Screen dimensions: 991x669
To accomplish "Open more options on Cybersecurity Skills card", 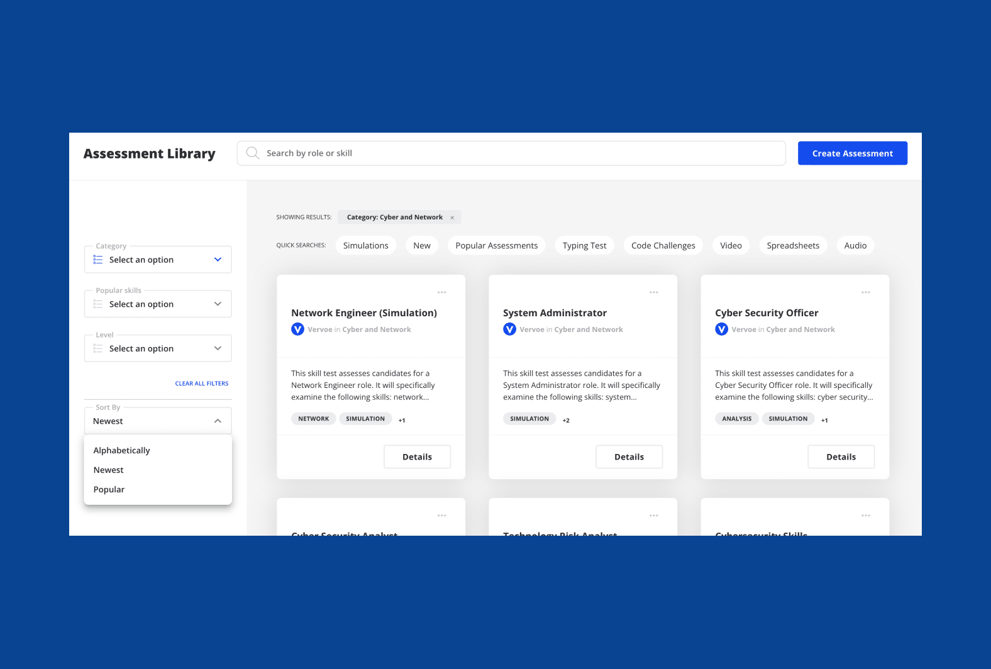I will (866, 516).
